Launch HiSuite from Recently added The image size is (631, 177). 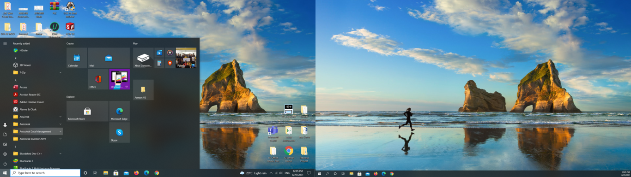(x=37, y=50)
